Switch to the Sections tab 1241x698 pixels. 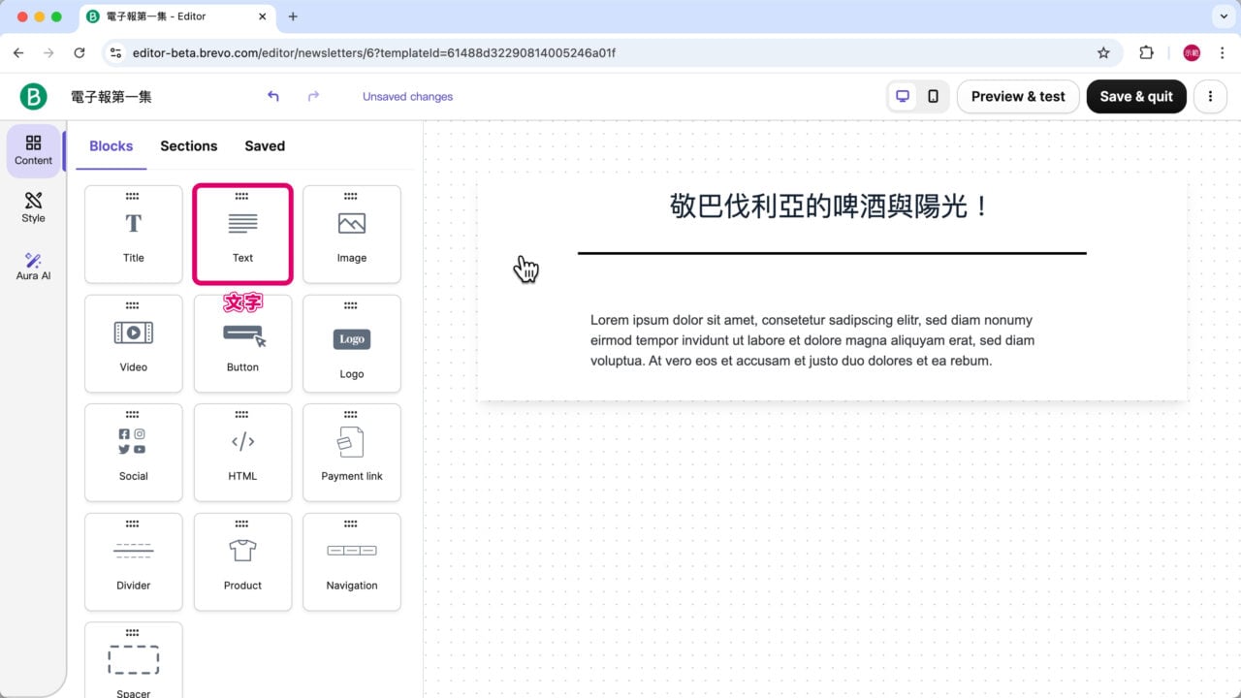click(x=188, y=145)
